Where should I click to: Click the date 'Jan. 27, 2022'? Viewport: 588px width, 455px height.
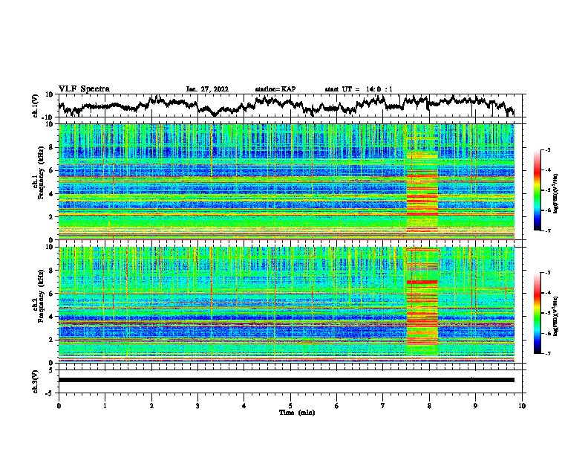(x=207, y=89)
